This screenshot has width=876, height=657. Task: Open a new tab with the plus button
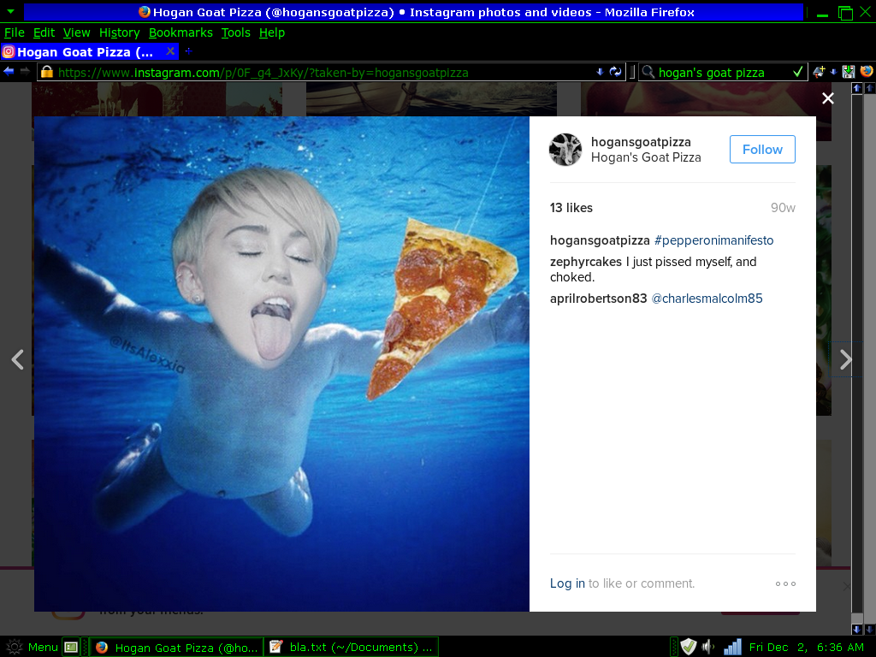coord(189,51)
